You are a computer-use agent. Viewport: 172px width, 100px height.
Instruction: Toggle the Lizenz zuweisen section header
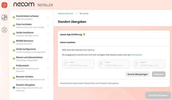114,42
